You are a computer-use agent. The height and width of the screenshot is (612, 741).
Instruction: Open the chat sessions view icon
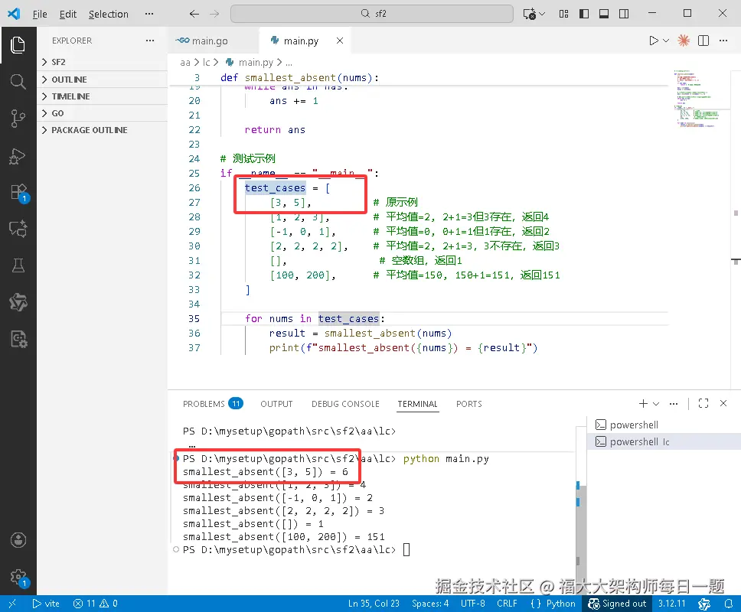[x=18, y=229]
